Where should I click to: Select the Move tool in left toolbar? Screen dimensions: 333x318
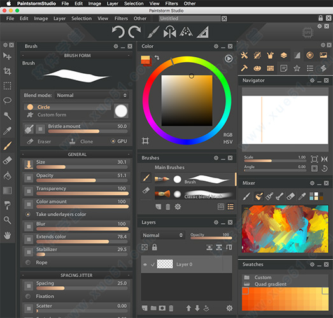[x=7, y=56]
